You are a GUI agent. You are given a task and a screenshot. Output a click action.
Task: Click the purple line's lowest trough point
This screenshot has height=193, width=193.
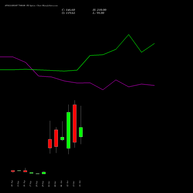click(x=103, y=90)
